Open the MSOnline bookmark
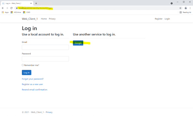 coord(16,12)
